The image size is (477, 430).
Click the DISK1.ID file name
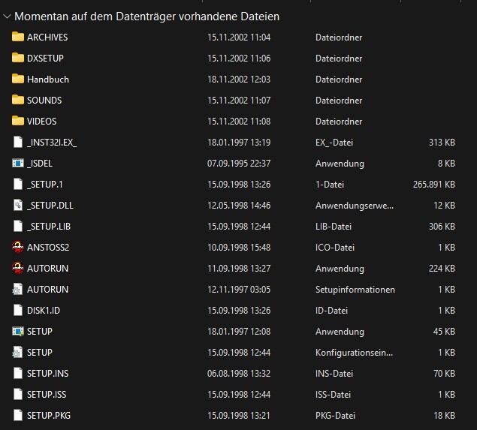coord(44,310)
